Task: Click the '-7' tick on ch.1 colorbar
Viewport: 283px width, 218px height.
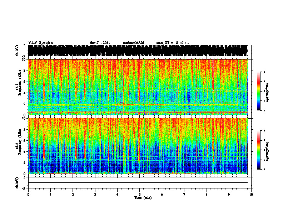Action: coord(263,110)
